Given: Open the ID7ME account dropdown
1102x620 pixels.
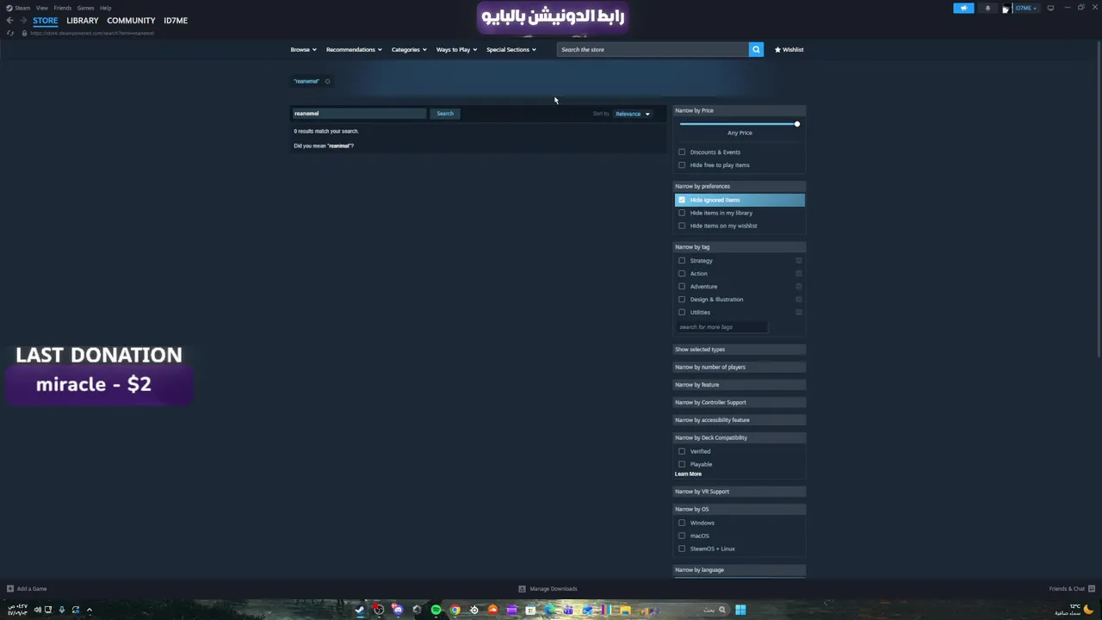Looking at the screenshot, I should point(1025,8).
